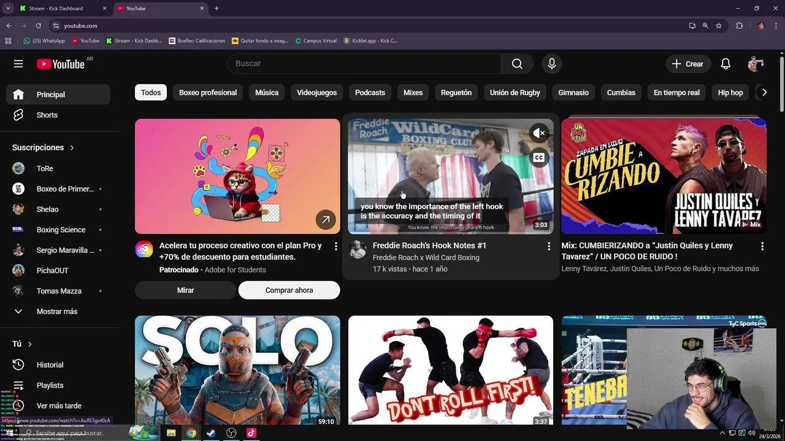This screenshot has height=441, width=785.
Task: Open the Chrome three-dot menu
Action: (x=777, y=26)
